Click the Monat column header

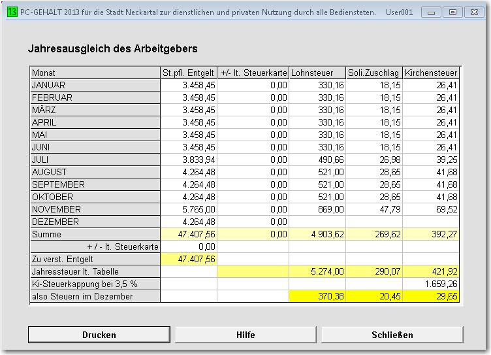[x=95, y=73]
